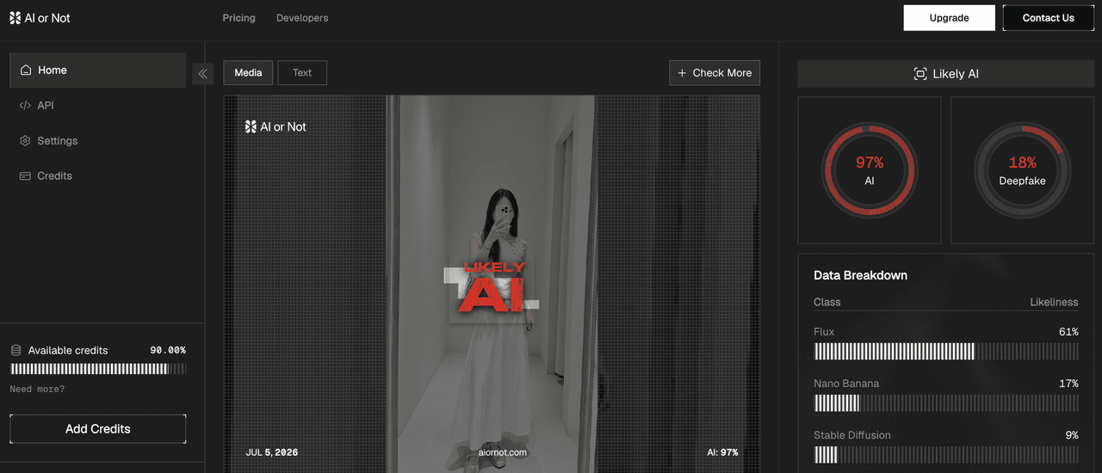
Task: Click the AI or Not logo icon
Action: coord(15,18)
